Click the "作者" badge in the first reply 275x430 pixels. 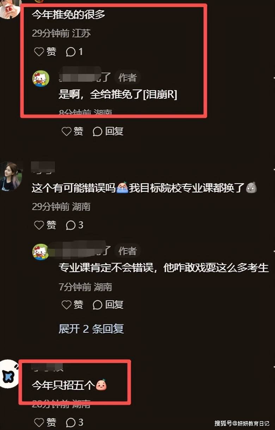(x=127, y=78)
